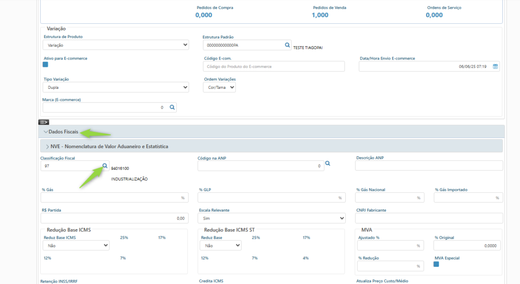Click the search icon for Marca (E-commerce)
Image resolution: width=520 pixels, height=284 pixels.
172,107
